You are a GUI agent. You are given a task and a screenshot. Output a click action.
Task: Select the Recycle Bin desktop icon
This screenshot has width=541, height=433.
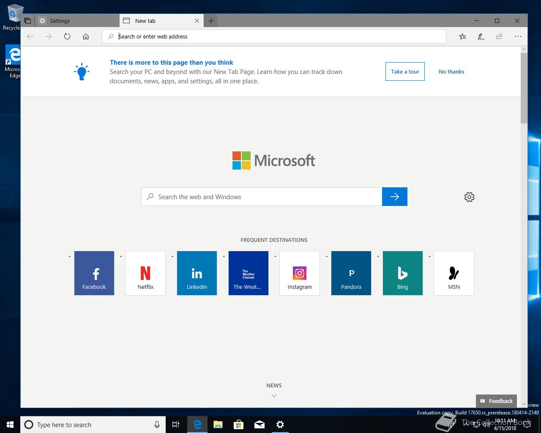(13, 18)
